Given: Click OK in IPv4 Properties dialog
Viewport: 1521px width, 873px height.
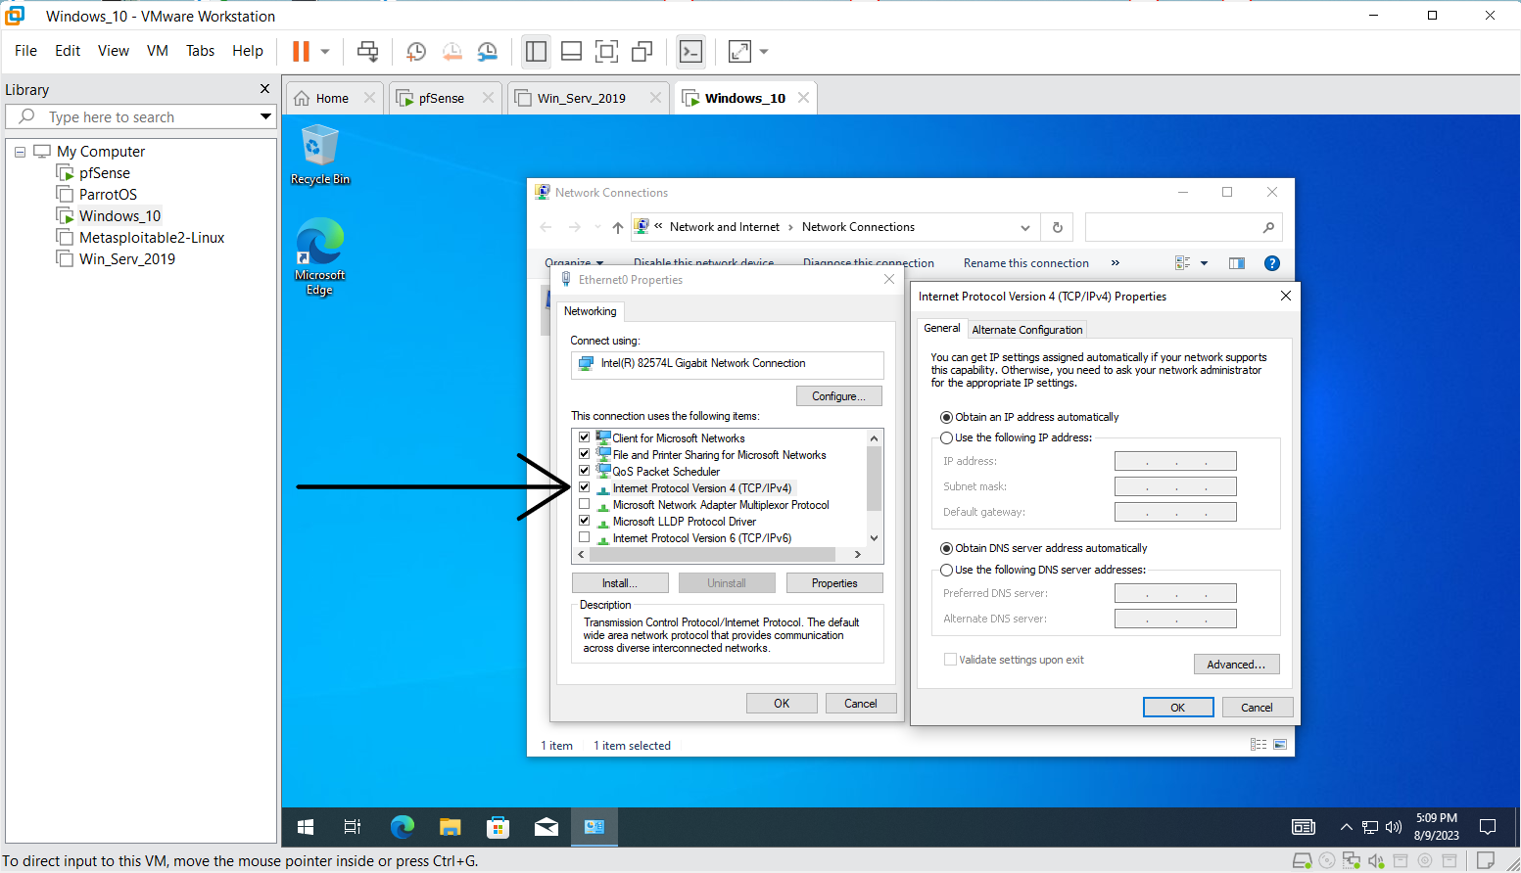Looking at the screenshot, I should click(1178, 708).
